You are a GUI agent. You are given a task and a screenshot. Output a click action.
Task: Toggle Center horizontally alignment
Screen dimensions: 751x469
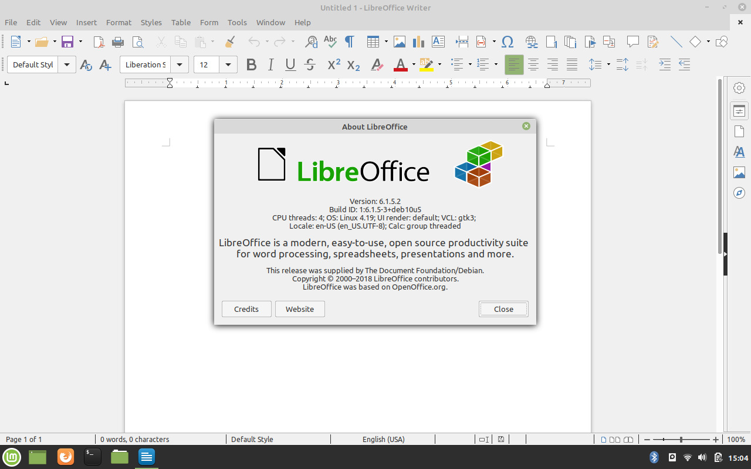[x=533, y=64]
